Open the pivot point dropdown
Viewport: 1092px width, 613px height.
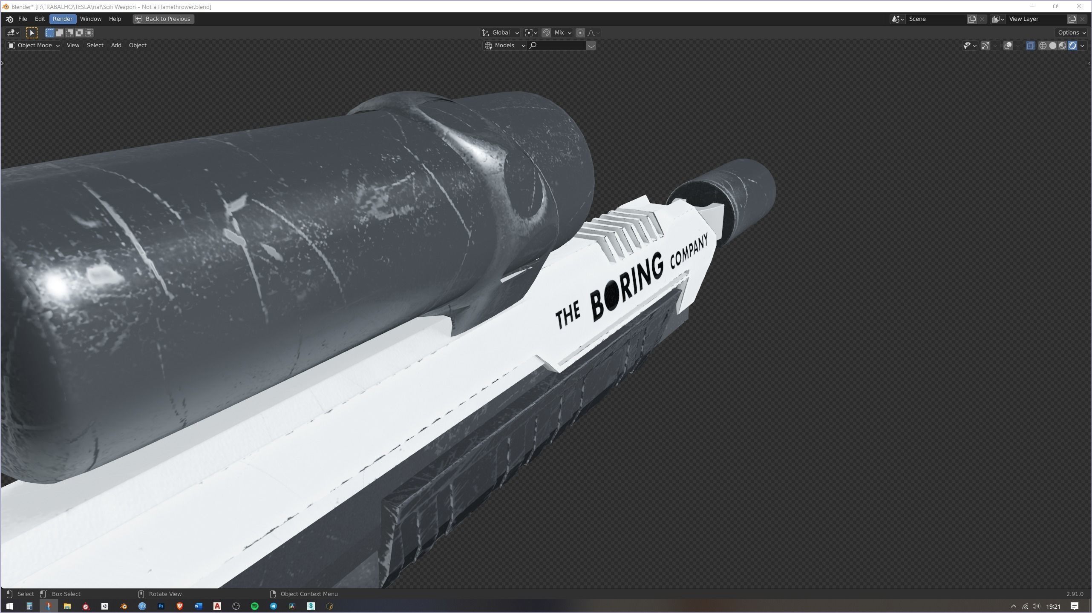531,33
